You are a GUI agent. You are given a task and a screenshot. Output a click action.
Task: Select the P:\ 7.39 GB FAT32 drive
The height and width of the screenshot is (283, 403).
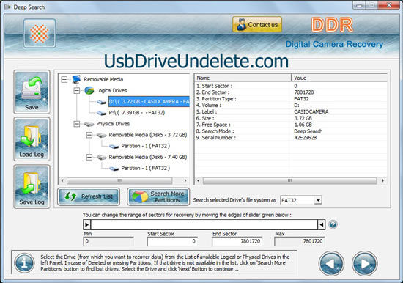(137, 113)
